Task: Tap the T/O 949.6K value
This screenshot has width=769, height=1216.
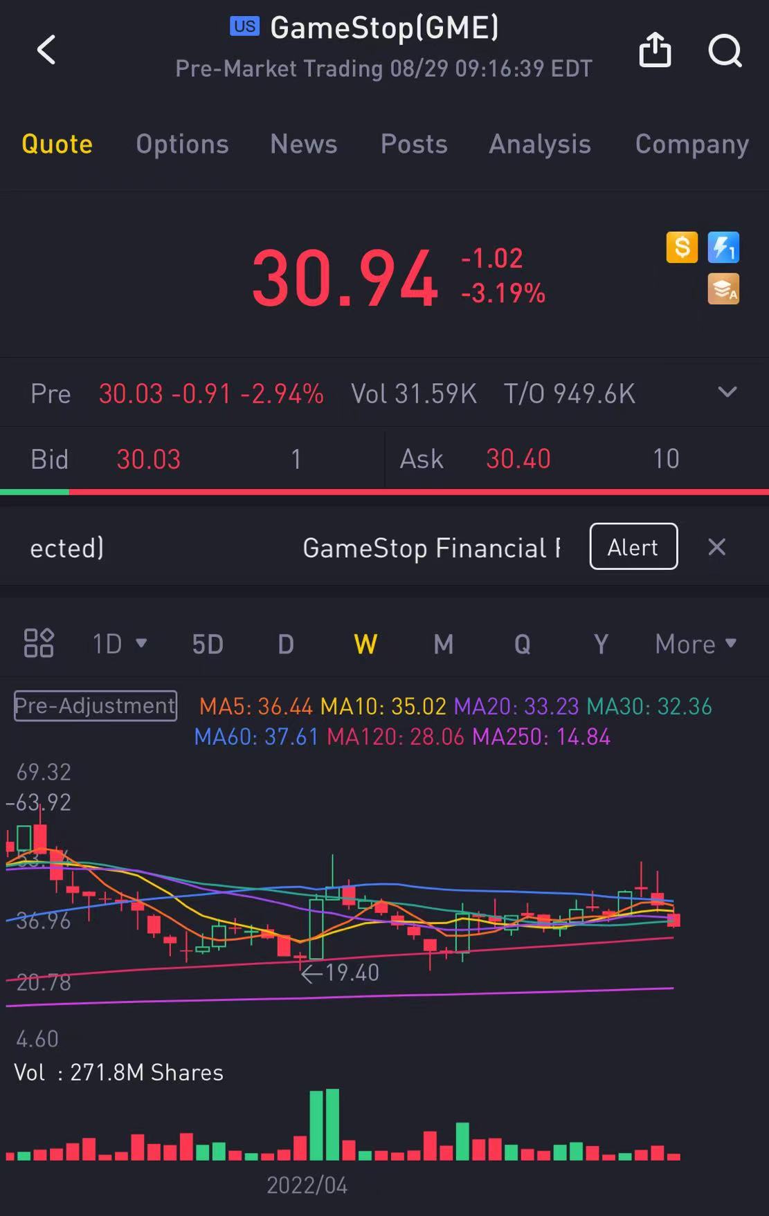Action: coord(569,394)
